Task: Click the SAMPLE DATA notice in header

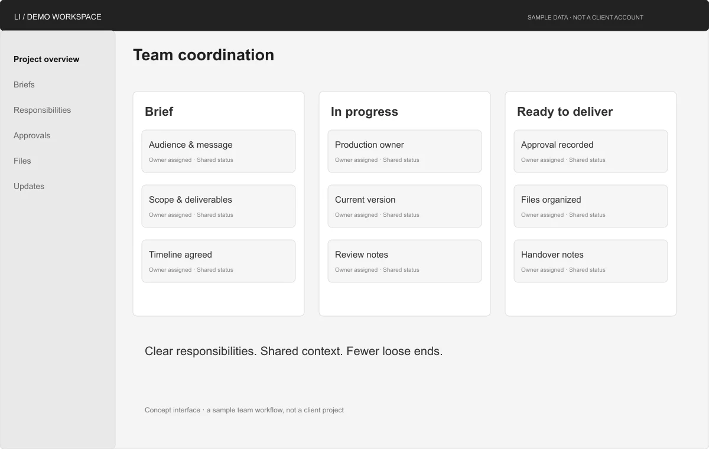Action: (x=586, y=18)
